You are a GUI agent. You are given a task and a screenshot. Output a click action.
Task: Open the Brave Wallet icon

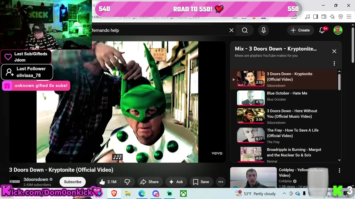click(x=324, y=17)
